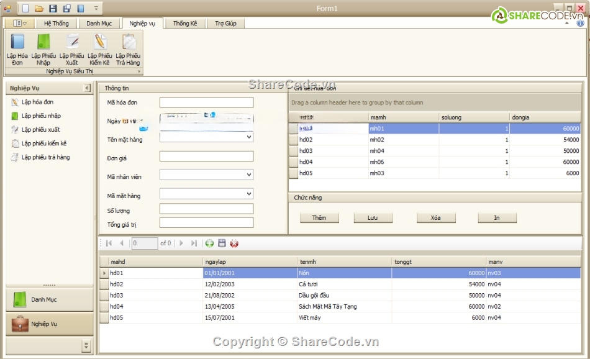The image size is (590, 359).
Task: Click Lập Phiếu Nhập ribbon icon
Action: click(43, 49)
